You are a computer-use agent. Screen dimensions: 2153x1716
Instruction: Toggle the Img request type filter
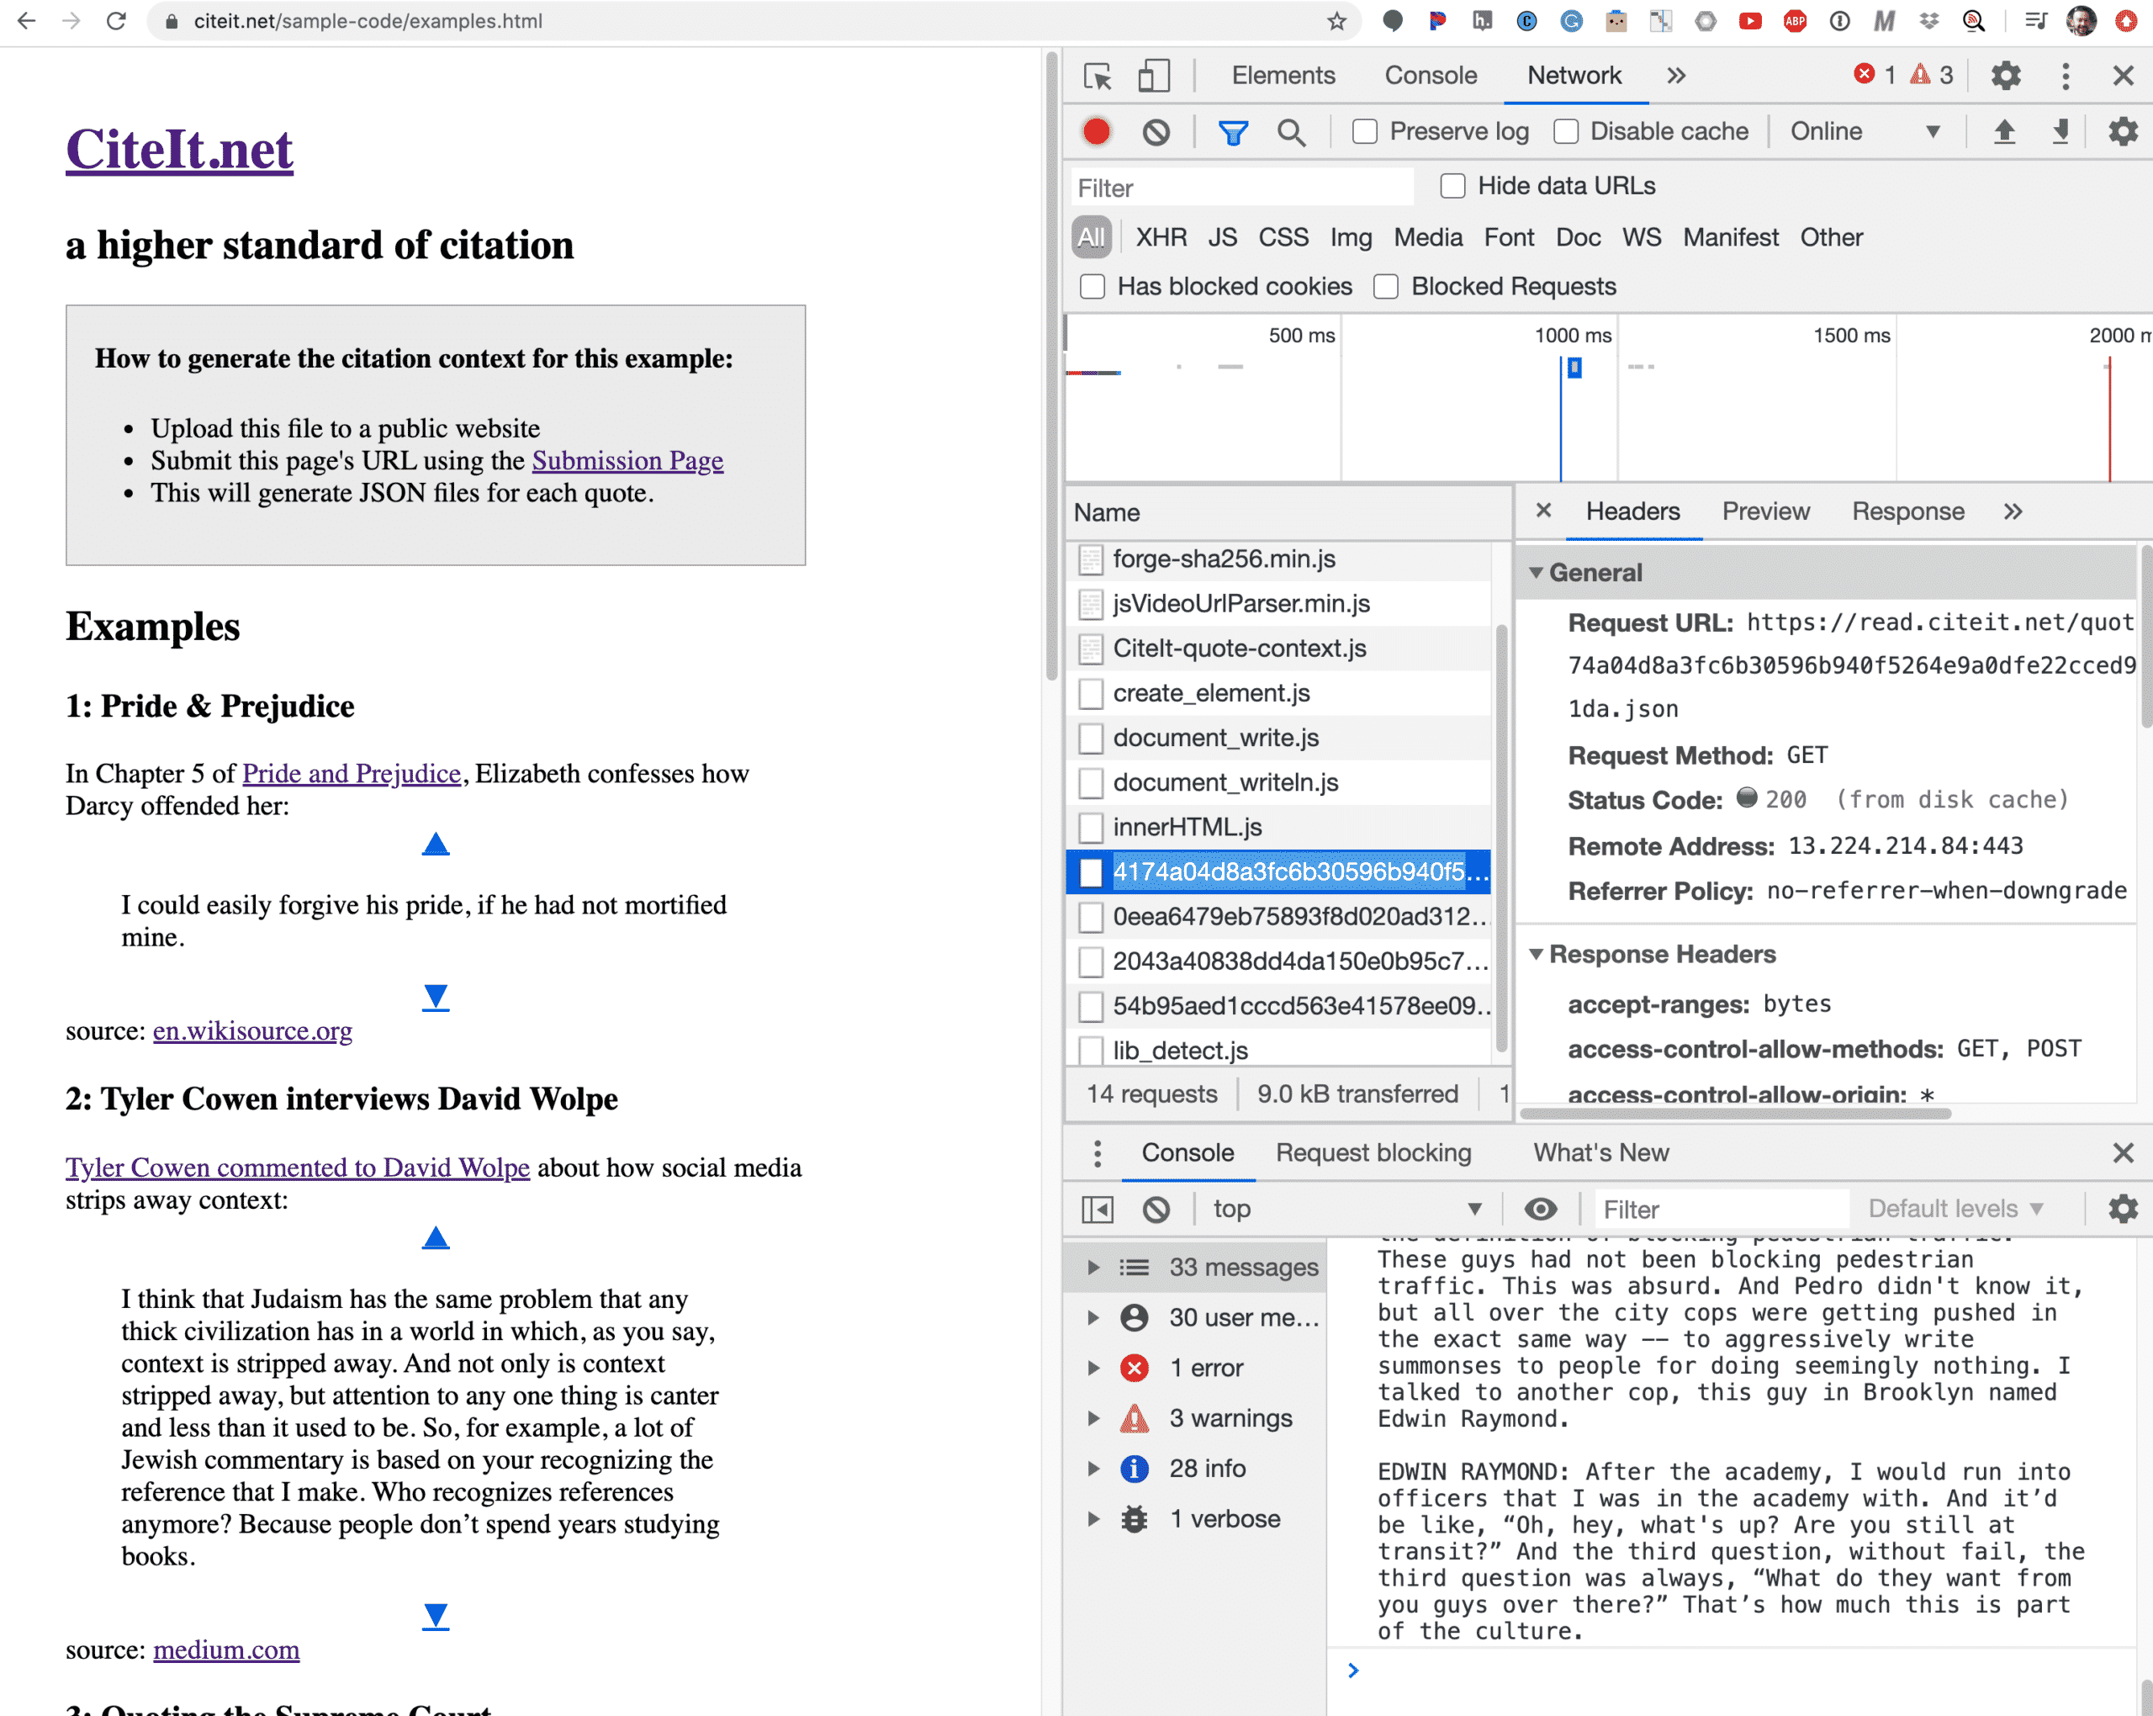click(1352, 238)
